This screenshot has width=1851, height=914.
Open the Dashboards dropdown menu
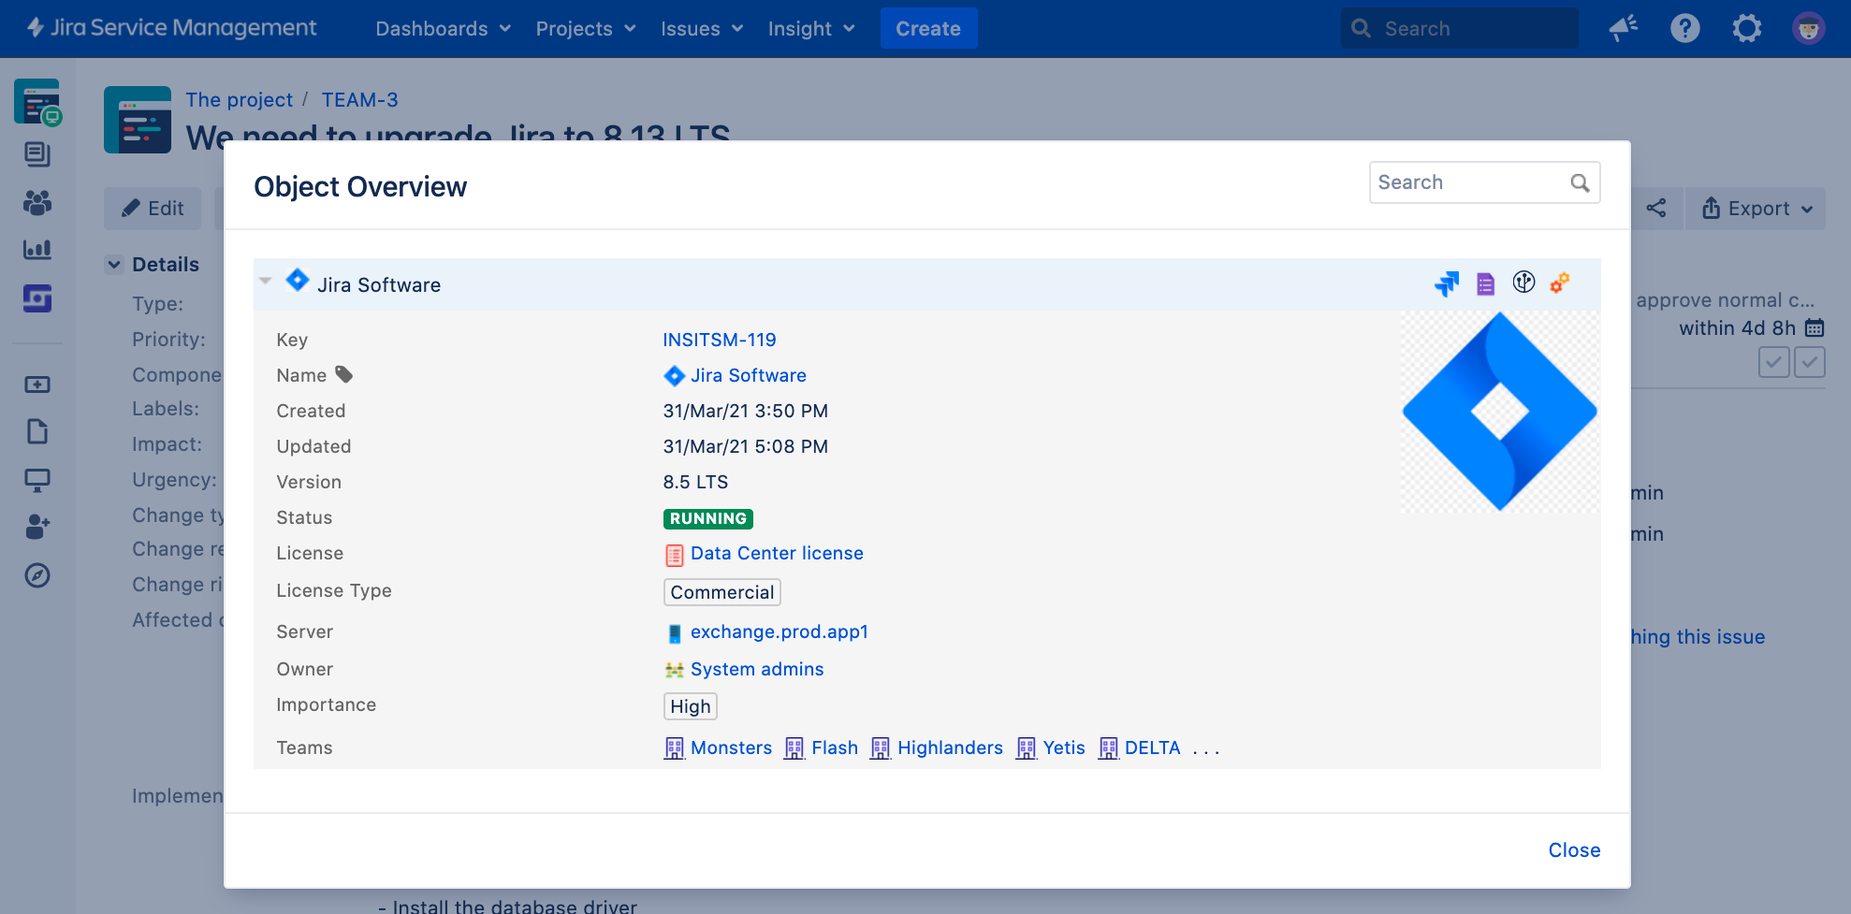point(443,28)
